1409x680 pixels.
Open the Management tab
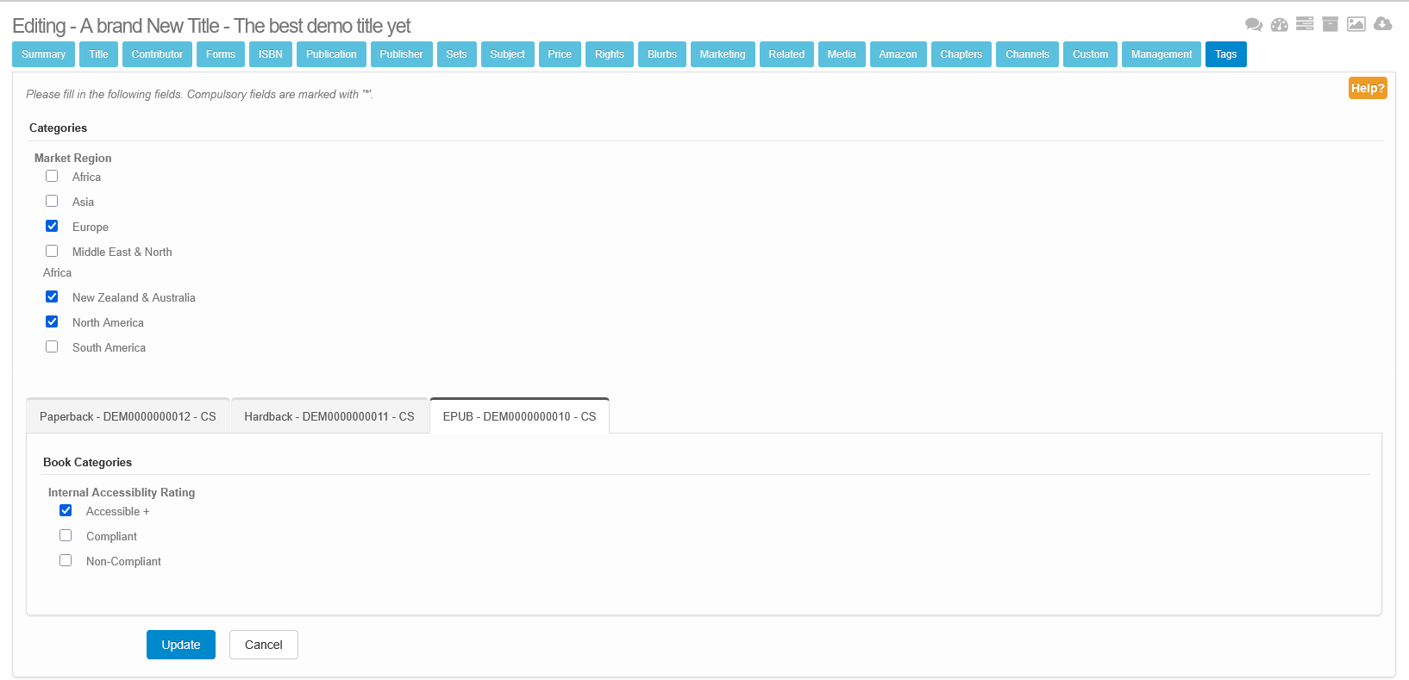click(1162, 54)
